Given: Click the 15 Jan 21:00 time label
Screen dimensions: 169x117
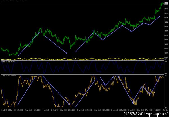Looking at the screenshot, I should tap(80, 110).
